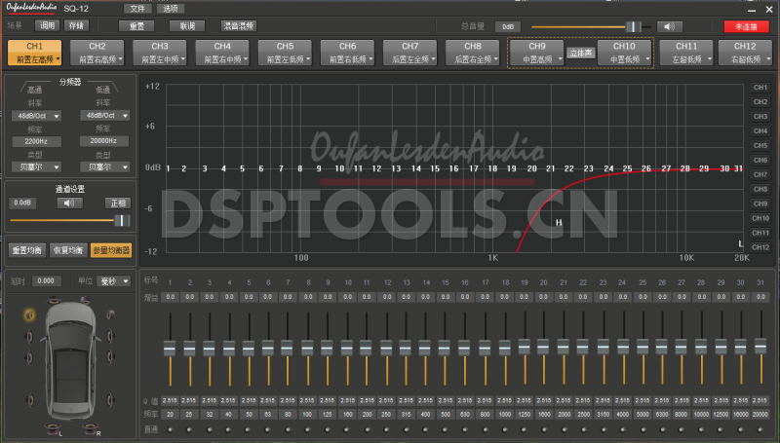Viewport: 780px width, 443px height.
Task: Mute the channel using the 通道设置 speaker icon
Action: [x=69, y=203]
